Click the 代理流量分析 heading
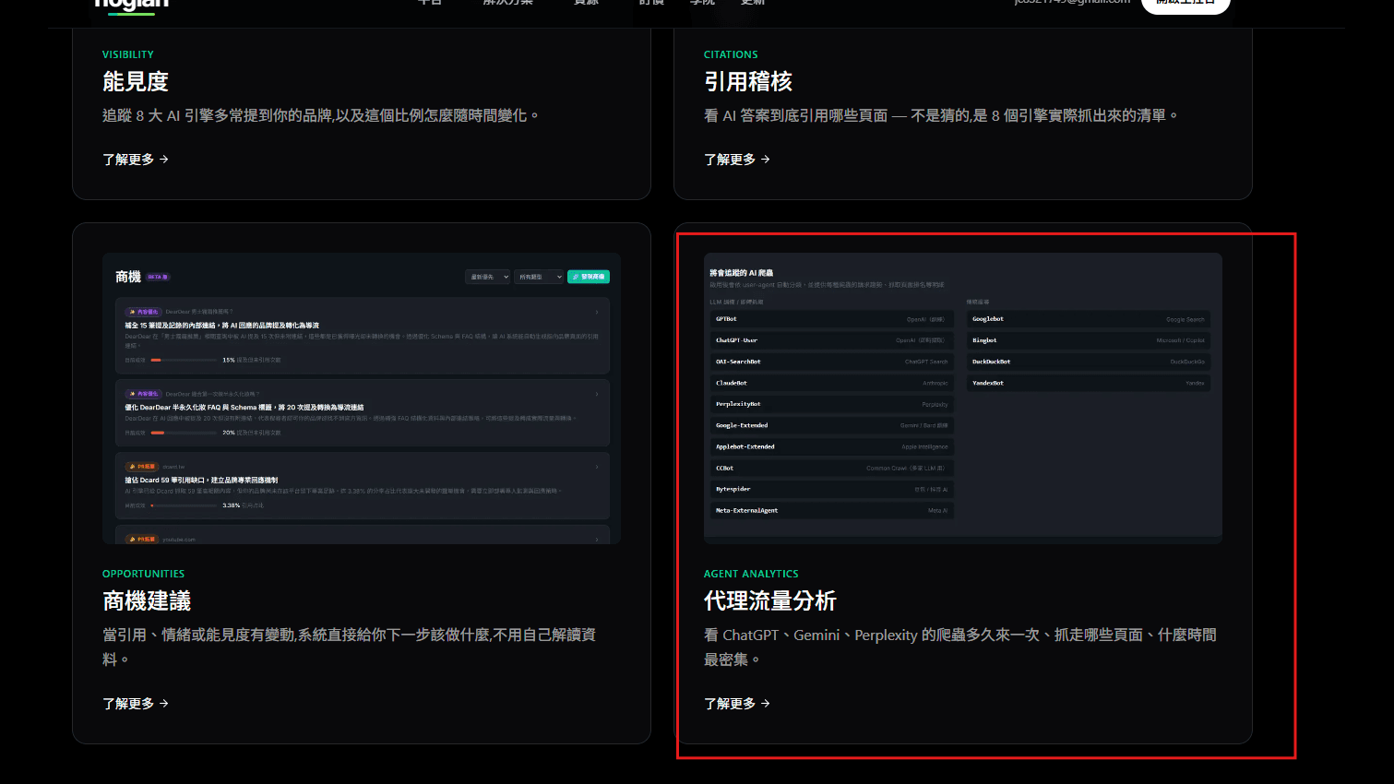Image resolution: width=1394 pixels, height=784 pixels. [x=770, y=601]
